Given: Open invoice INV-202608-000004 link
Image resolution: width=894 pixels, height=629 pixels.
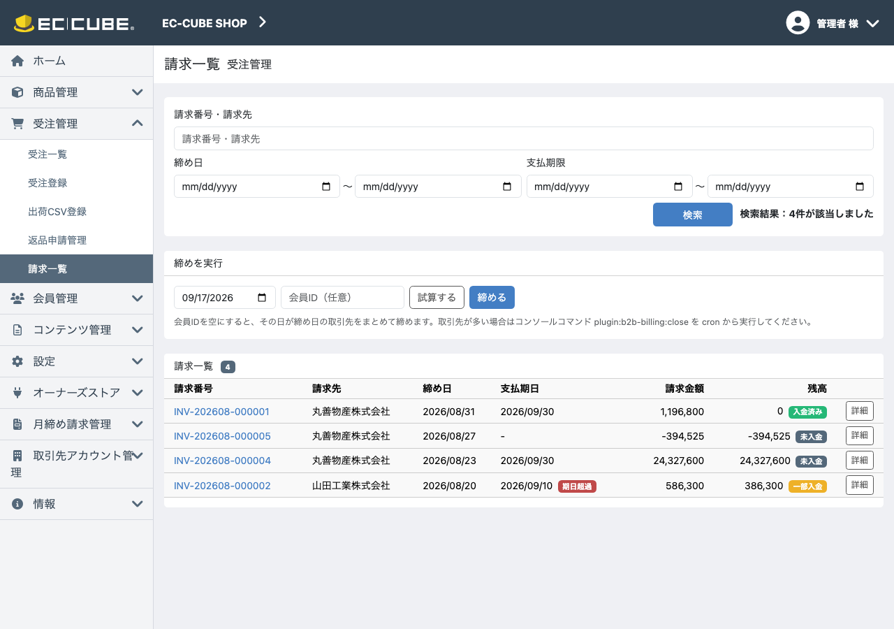Looking at the screenshot, I should point(222,461).
